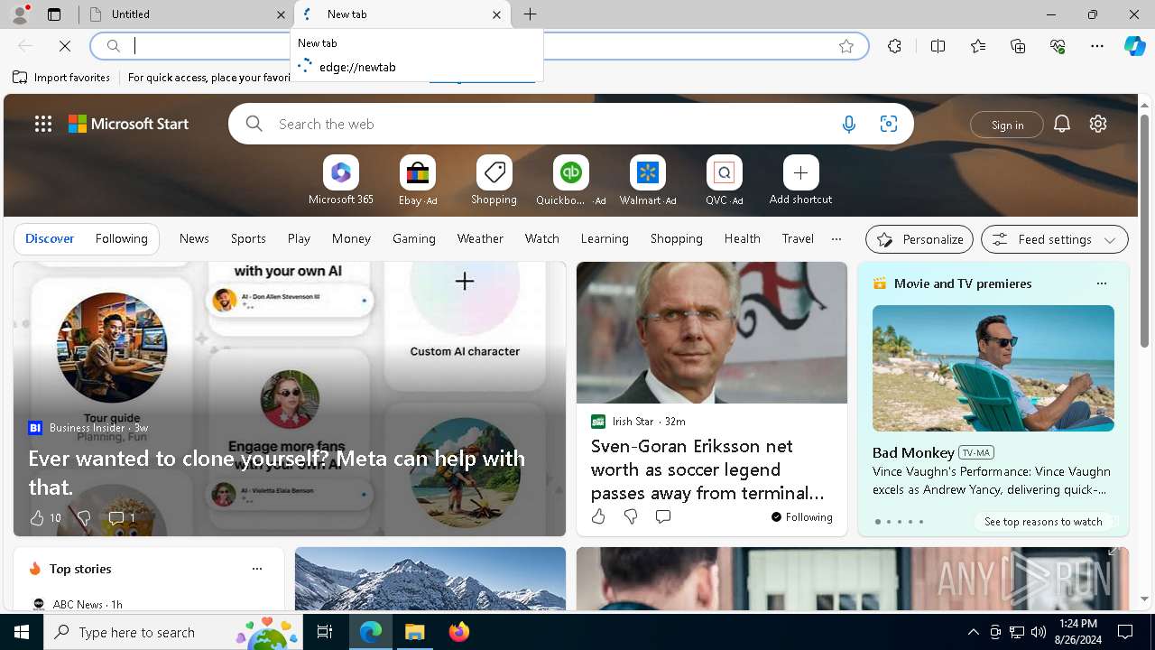Select the Discover feed tab
The image size is (1155, 650).
pos(50,238)
